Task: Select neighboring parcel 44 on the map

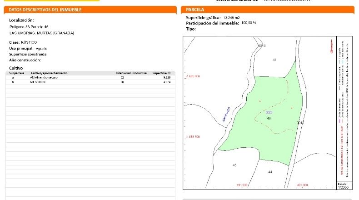Action: click(x=270, y=172)
